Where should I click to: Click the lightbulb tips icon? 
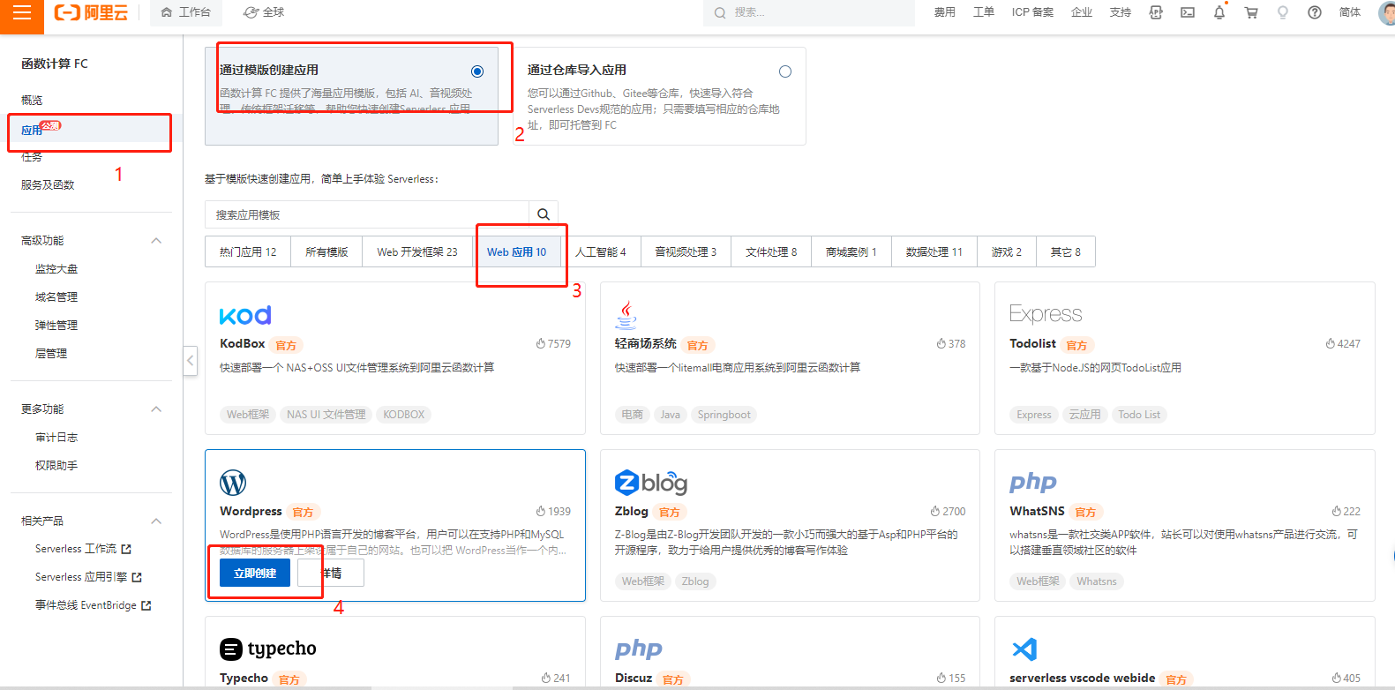pyautogui.click(x=1283, y=12)
